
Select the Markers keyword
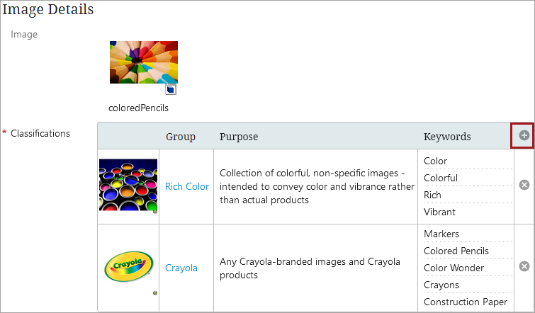[441, 234]
